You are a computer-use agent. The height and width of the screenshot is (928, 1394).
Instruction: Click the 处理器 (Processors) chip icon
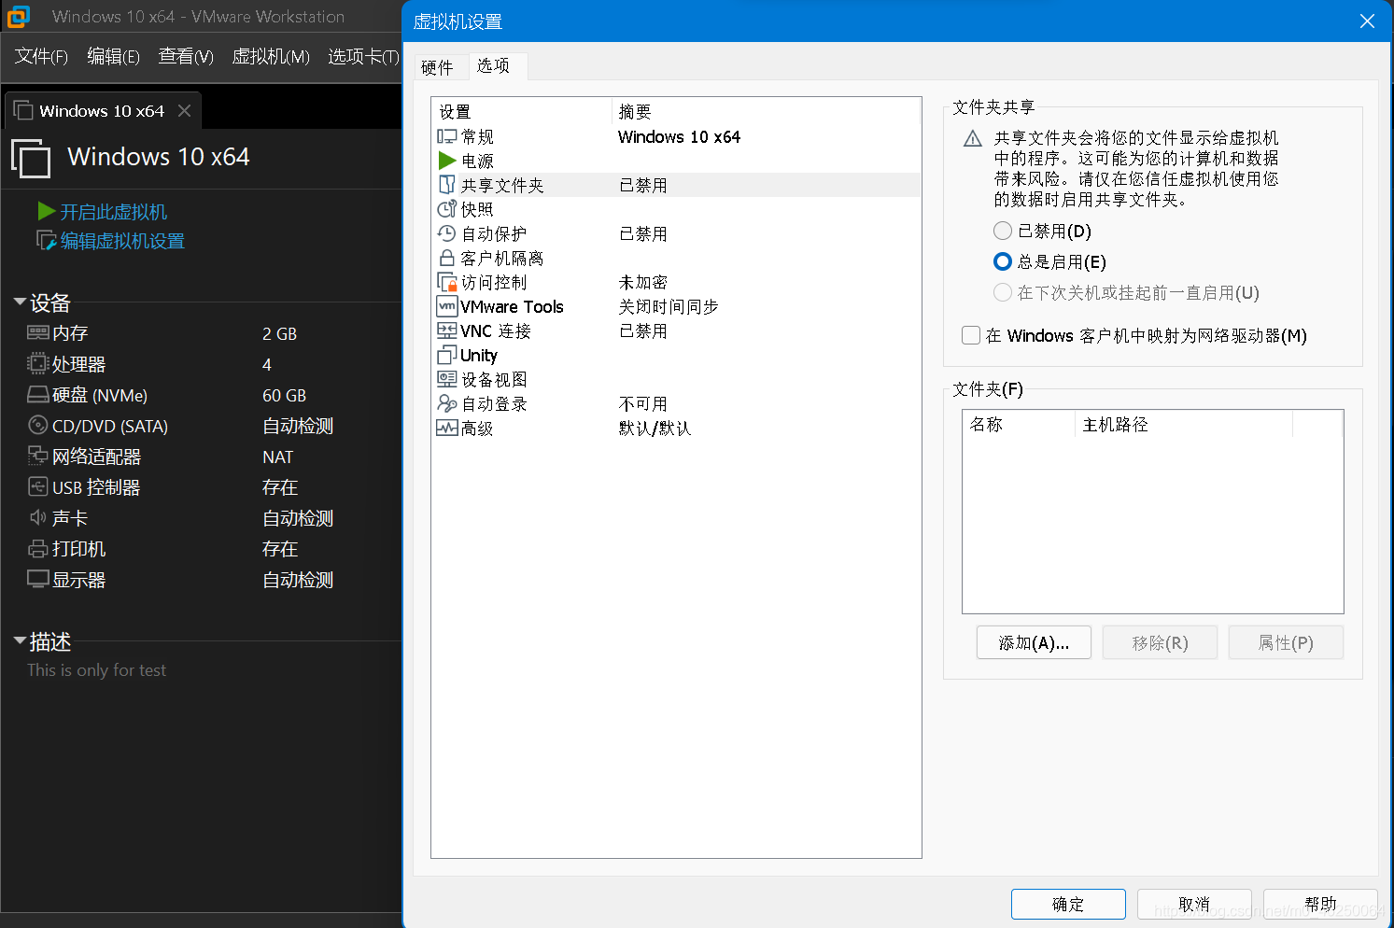pos(37,363)
